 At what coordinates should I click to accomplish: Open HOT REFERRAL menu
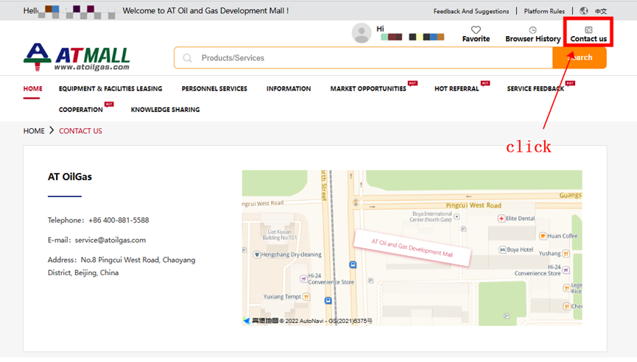[457, 88]
